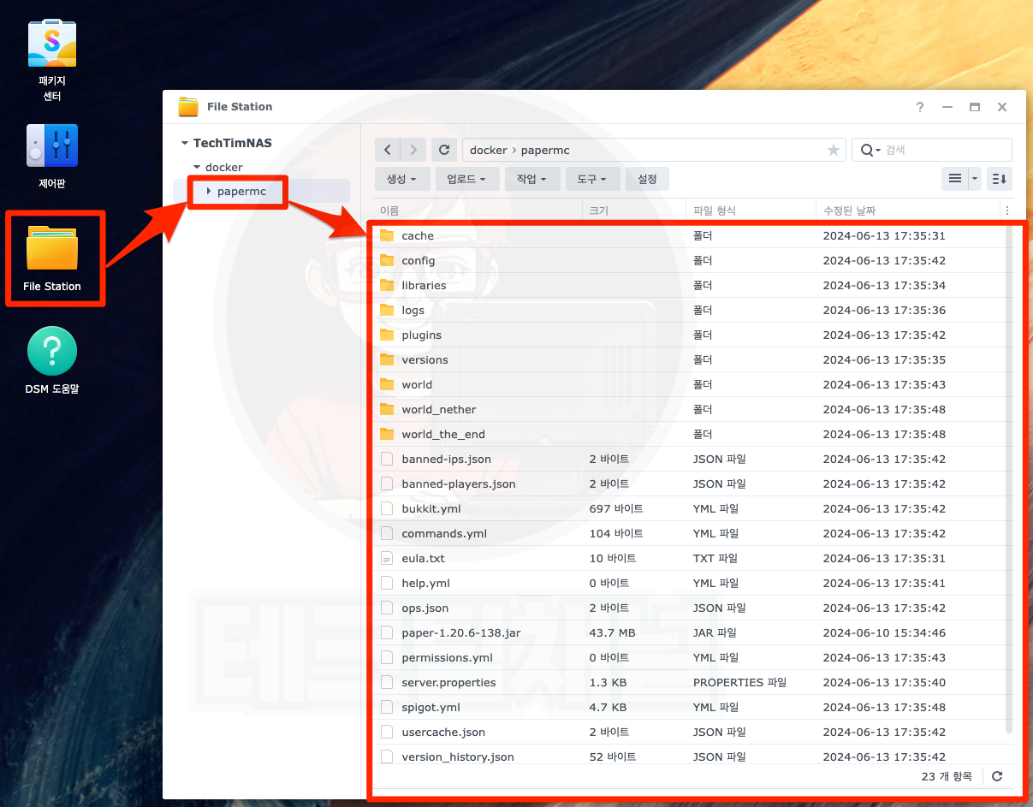Add papermc path to favorites star

pos(834,150)
